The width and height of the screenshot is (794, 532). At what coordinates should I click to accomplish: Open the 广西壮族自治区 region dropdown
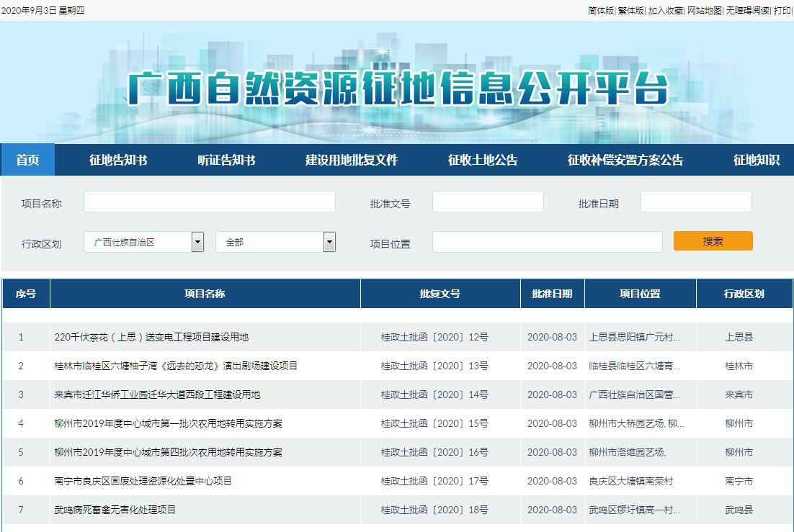[x=143, y=242]
